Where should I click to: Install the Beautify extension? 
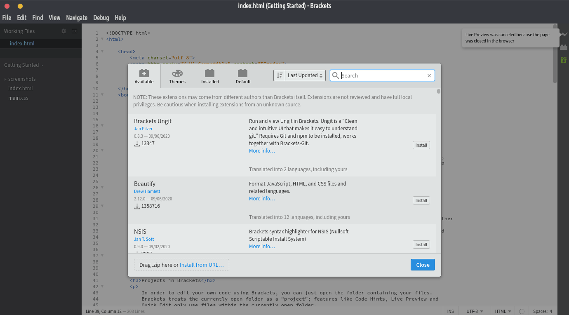tap(421, 200)
